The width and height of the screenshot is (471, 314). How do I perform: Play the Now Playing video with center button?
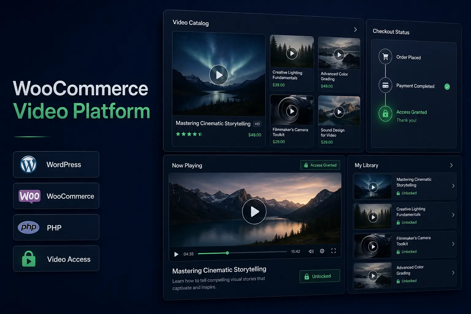254,212
